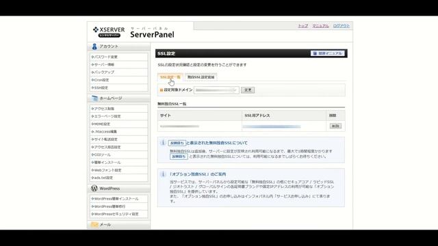This screenshot has width=438, height=246.
Task: Click the blurred SSL用アドレス link
Action: pyautogui.click(x=272, y=126)
